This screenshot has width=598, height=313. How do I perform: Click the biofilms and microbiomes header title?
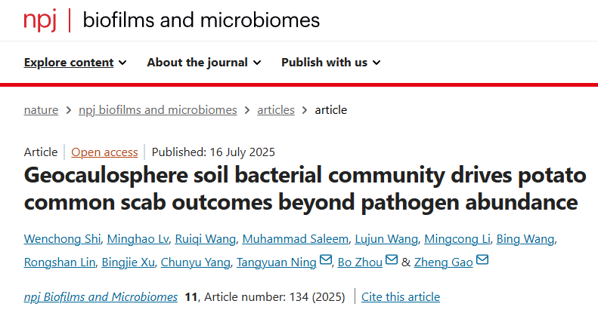(201, 20)
